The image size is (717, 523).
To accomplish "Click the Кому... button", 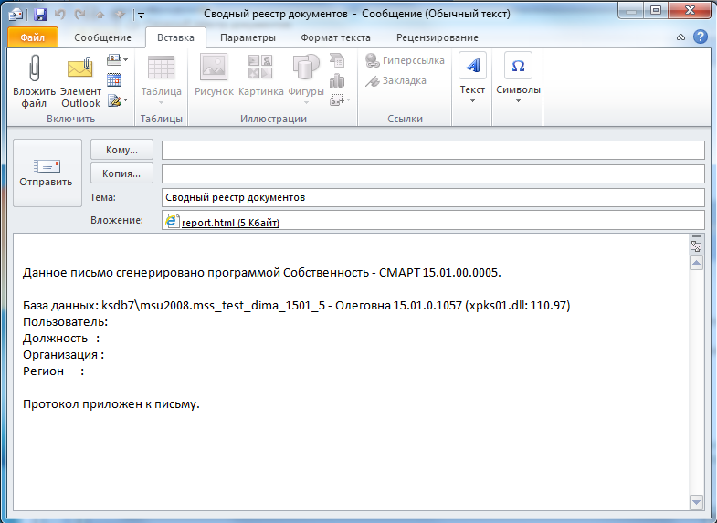I will tap(121, 150).
